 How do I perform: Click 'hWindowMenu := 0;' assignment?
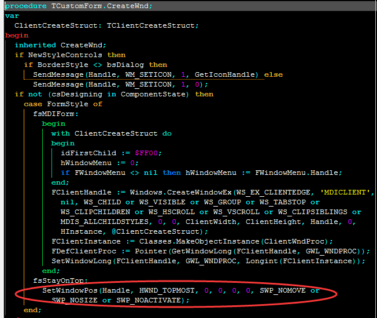point(99,163)
